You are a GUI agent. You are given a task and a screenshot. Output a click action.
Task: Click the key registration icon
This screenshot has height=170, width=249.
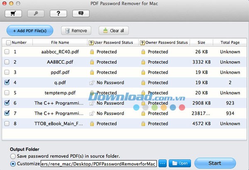36,14
